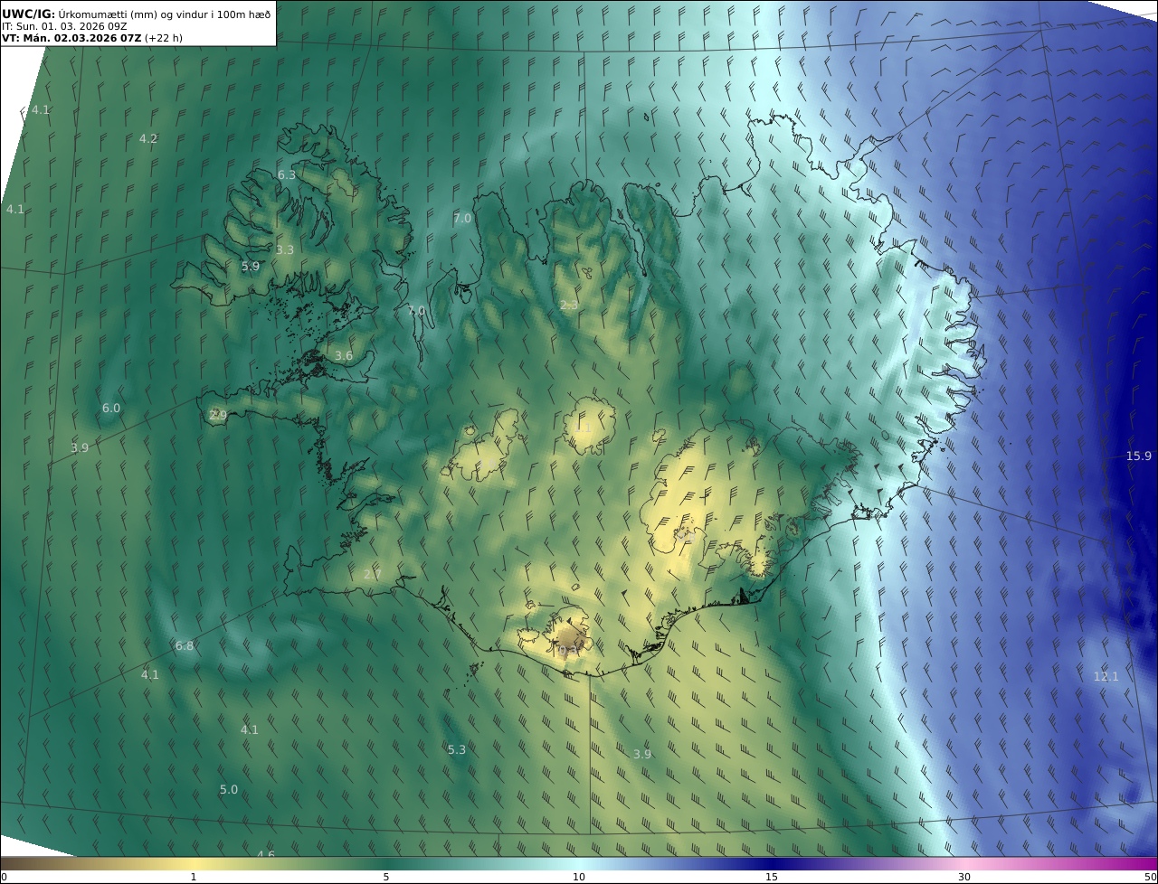
Task: Click the 5.9 value on the map
Action: [251, 266]
